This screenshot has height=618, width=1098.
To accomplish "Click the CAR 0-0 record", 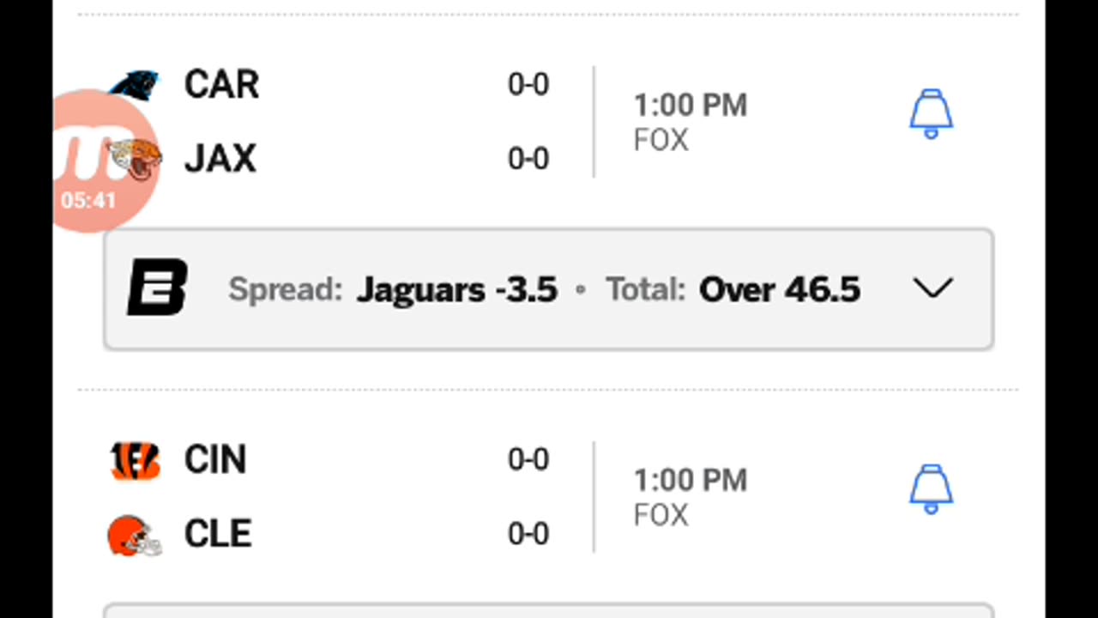I will (528, 85).
